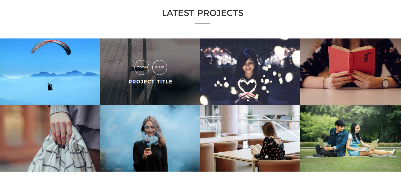
Task: Click the paraglider pilot silhouette
Action: [x=50, y=86]
